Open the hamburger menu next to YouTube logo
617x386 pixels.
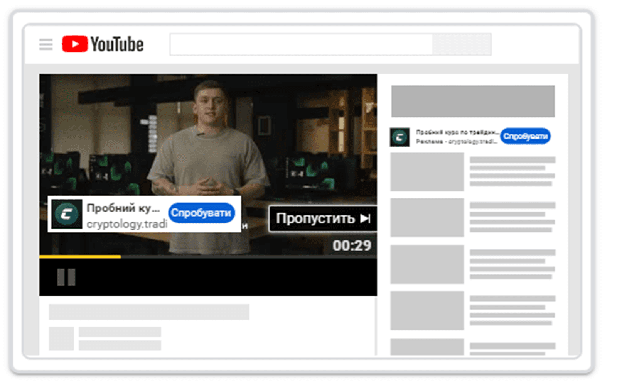[x=46, y=44]
